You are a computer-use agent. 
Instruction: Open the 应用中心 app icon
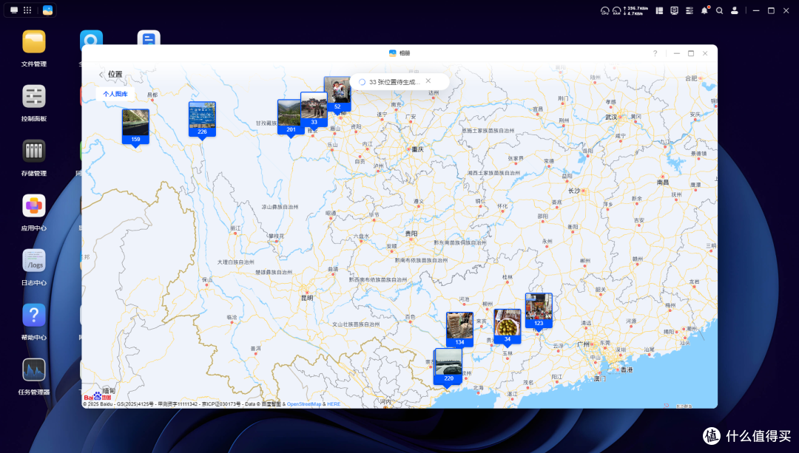(33, 205)
